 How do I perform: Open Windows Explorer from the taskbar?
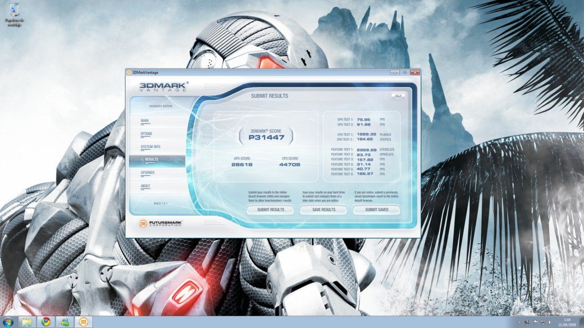coord(27,322)
